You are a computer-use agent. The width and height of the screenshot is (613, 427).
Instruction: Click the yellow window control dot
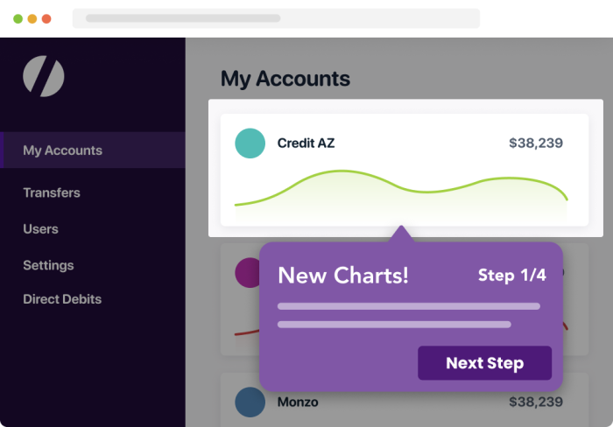32,18
